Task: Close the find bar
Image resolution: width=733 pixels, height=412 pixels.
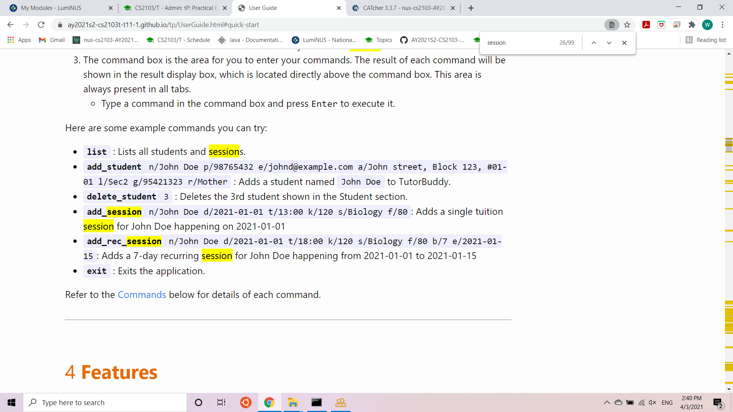Action: point(624,43)
